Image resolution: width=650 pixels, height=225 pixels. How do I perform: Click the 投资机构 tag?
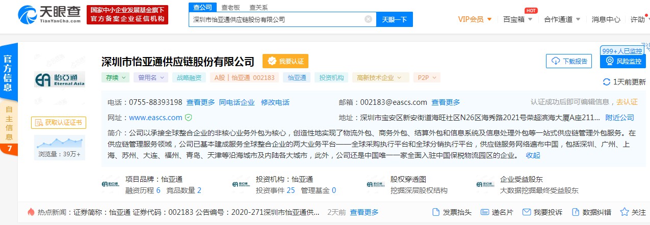coord(331,78)
